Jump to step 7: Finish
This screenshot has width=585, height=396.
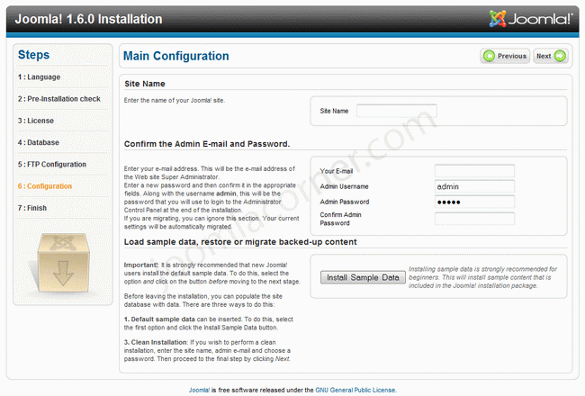[x=32, y=208]
